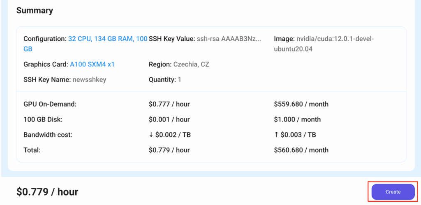This screenshot has width=421, height=205.
Task: Click the Create button
Action: click(x=393, y=192)
